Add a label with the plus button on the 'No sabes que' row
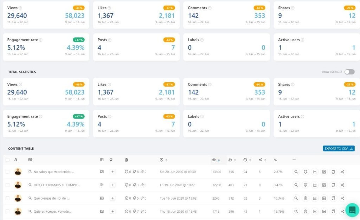 point(112,172)
